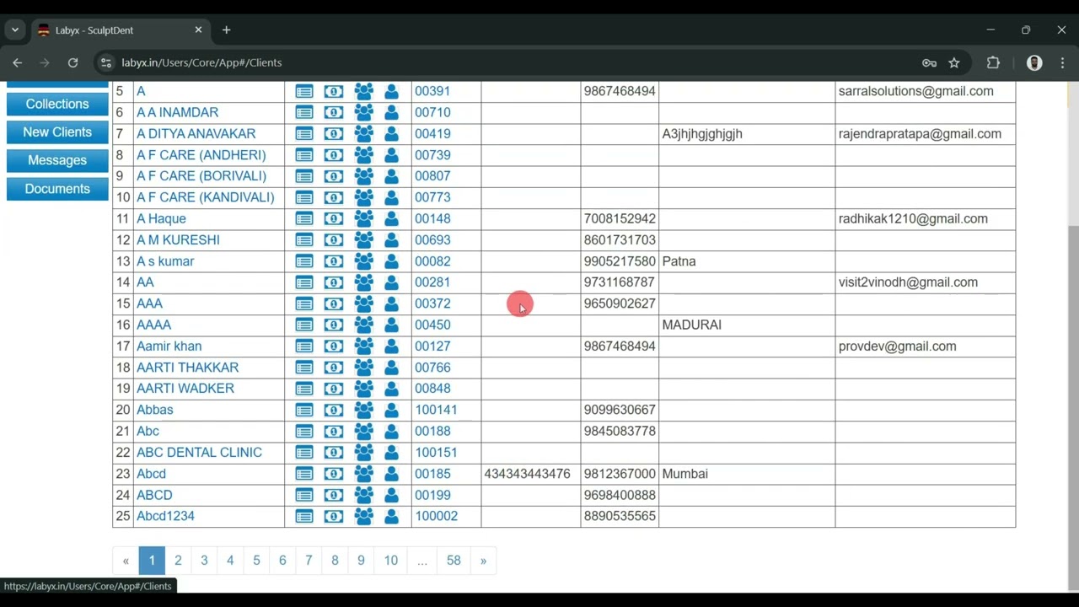The image size is (1079, 607).
Task: Click user icon for A F CARE (KANDIVALI)
Action: 391,197
